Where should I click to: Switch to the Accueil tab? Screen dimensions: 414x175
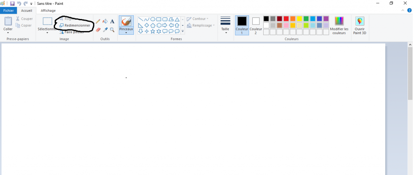tap(27, 11)
